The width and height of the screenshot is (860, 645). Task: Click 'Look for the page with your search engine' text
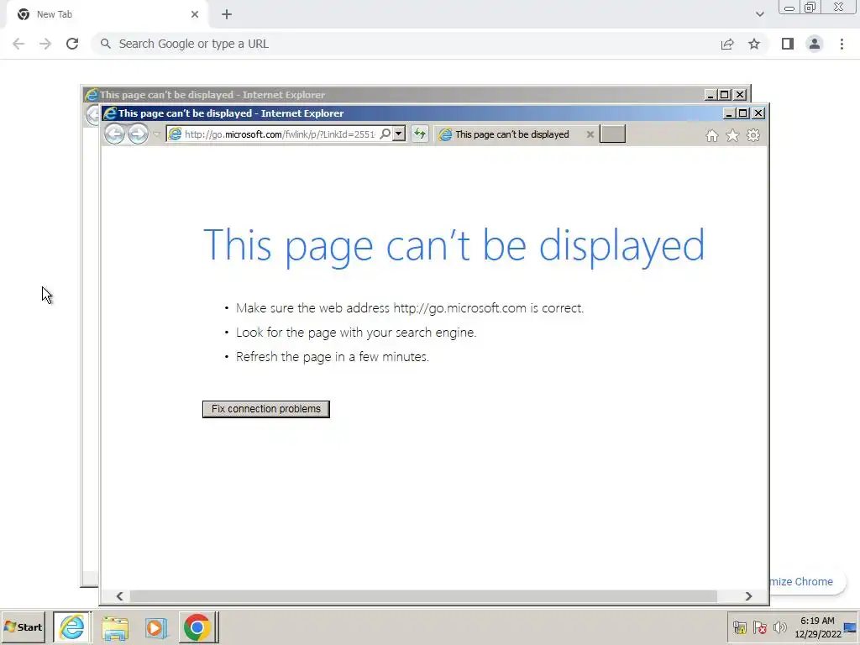356,333
